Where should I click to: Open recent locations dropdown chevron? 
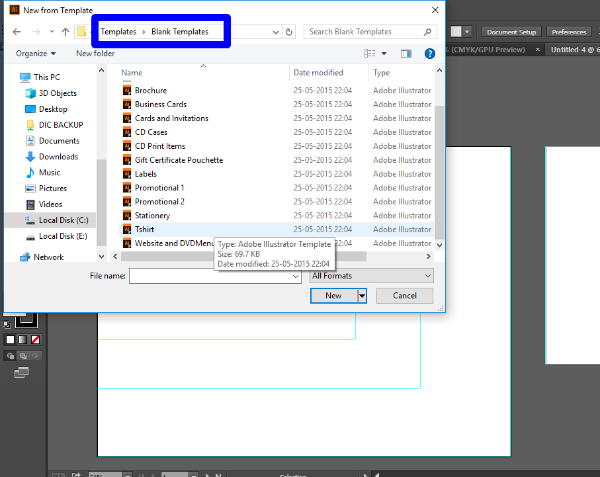(x=52, y=32)
